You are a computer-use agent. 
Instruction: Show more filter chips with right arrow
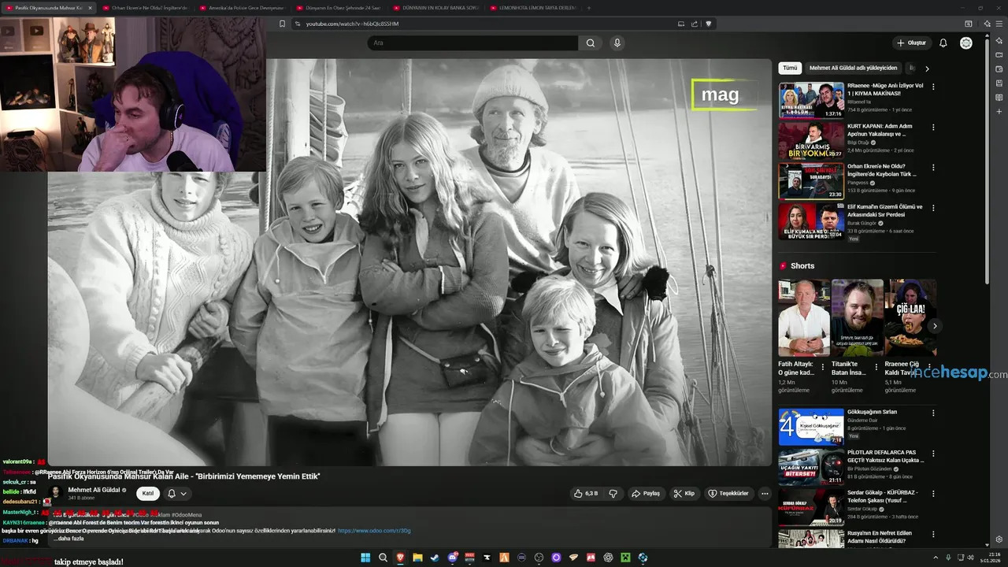(927, 69)
